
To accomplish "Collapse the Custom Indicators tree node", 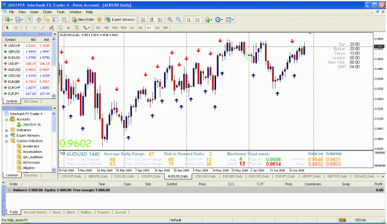I will (7, 141).
